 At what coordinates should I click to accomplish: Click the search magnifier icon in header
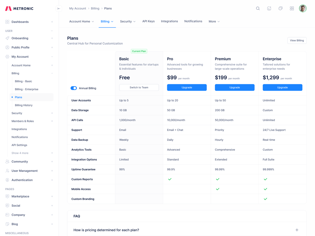coord(258,8)
